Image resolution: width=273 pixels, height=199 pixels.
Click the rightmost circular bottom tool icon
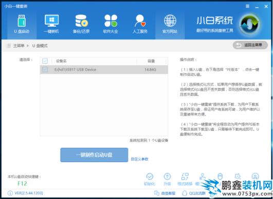[x=255, y=176]
